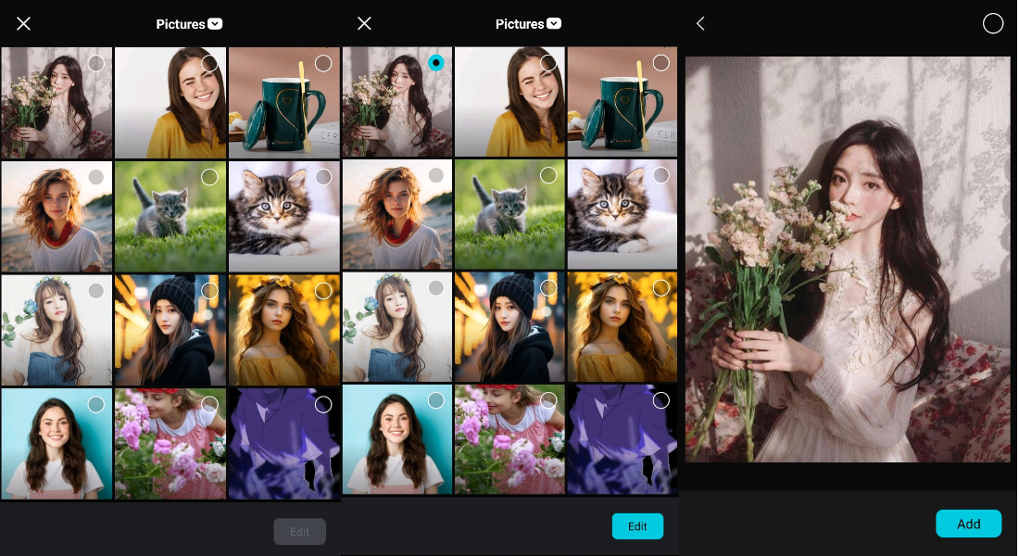Open flower crown girl photo in second panel
Viewport: 1019px width, 556px height.
[397, 327]
